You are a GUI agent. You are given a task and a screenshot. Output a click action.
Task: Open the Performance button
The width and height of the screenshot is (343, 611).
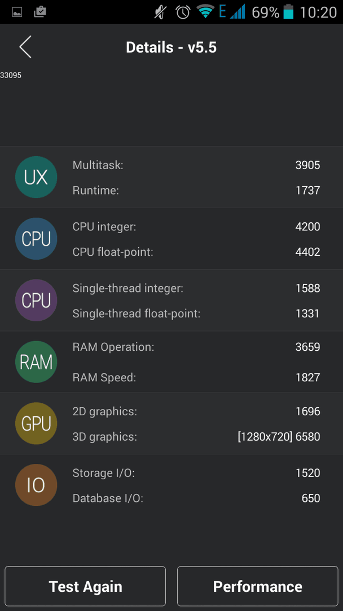pyautogui.click(x=257, y=587)
